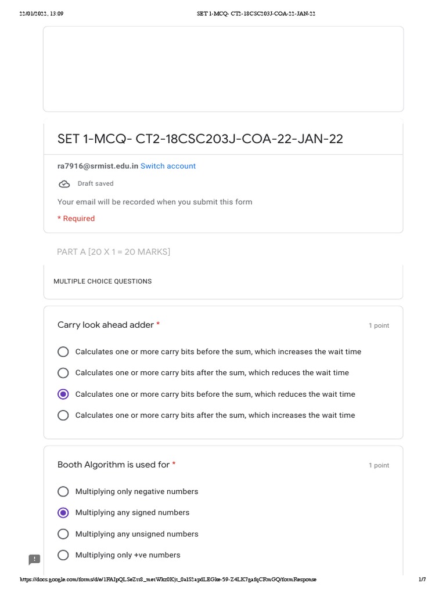Select 'after the sum, reduces wait time' option
The image size is (446, 594).
pos(63,373)
